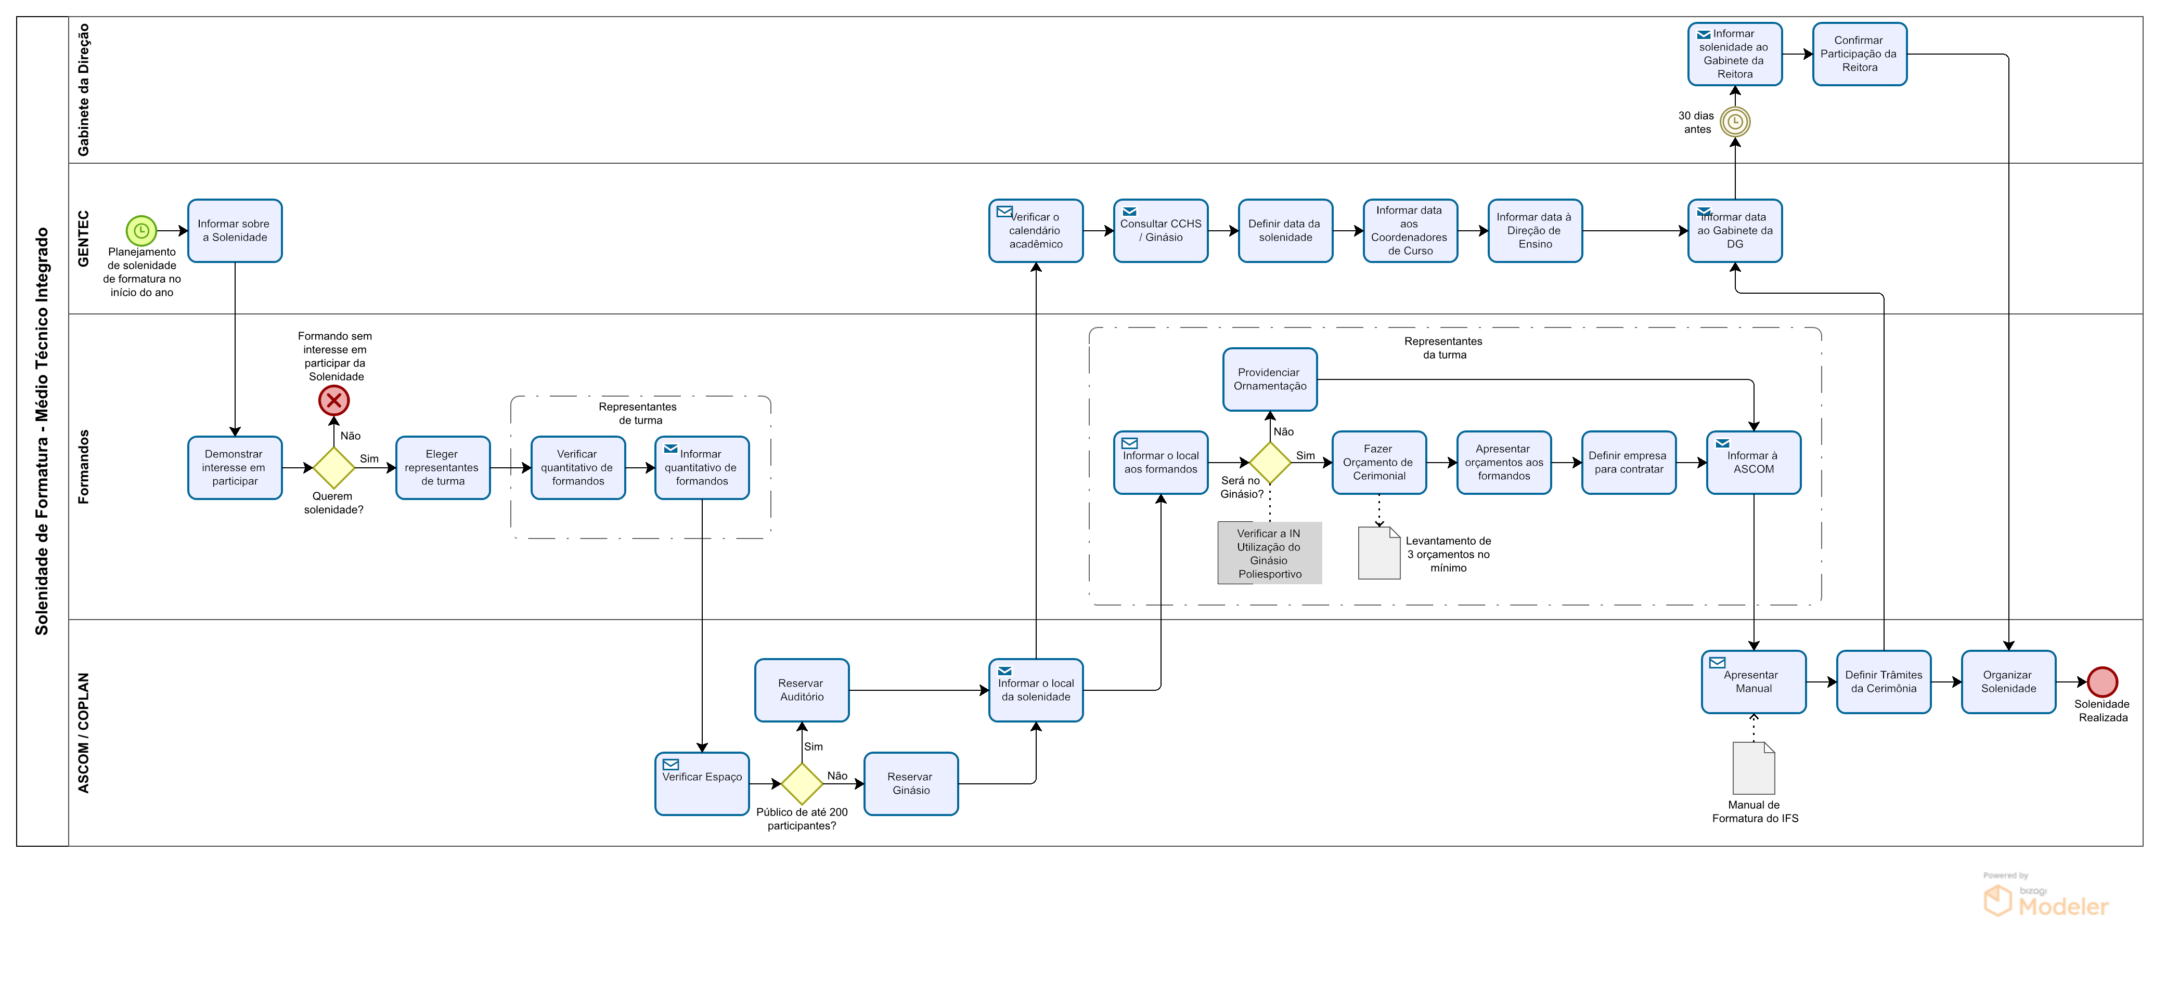Click the 'Informar sobre a Solenidade' task

point(235,231)
